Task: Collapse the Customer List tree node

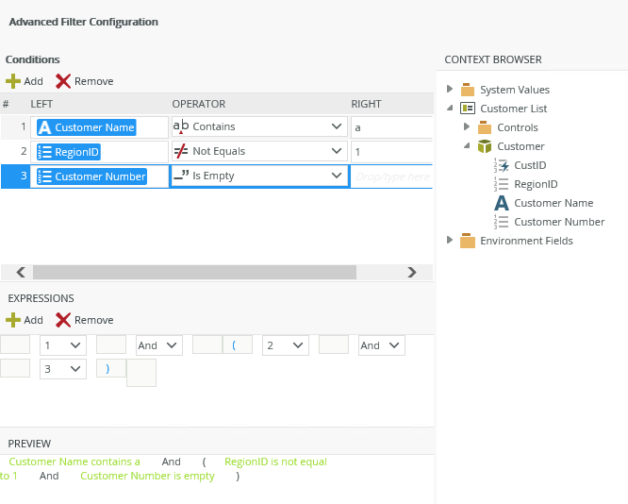Action: [450, 109]
